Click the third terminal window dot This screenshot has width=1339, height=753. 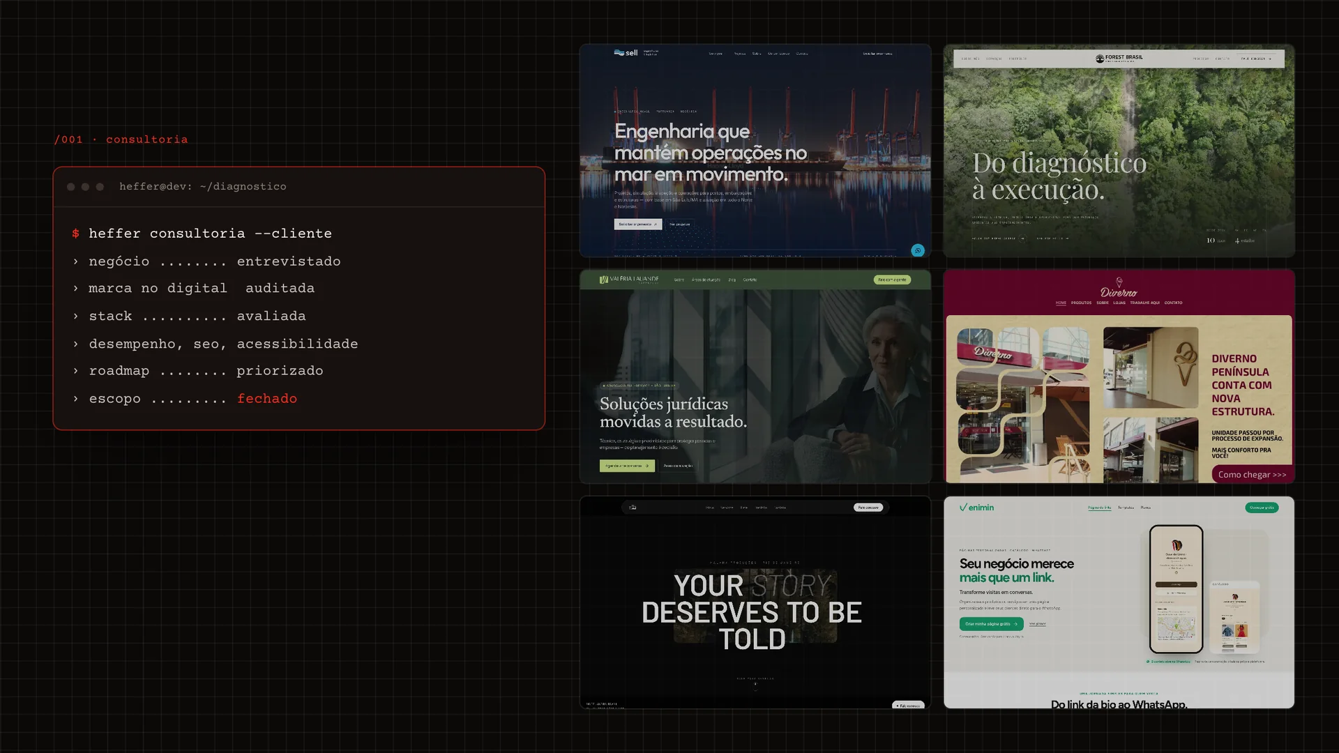[100, 187]
